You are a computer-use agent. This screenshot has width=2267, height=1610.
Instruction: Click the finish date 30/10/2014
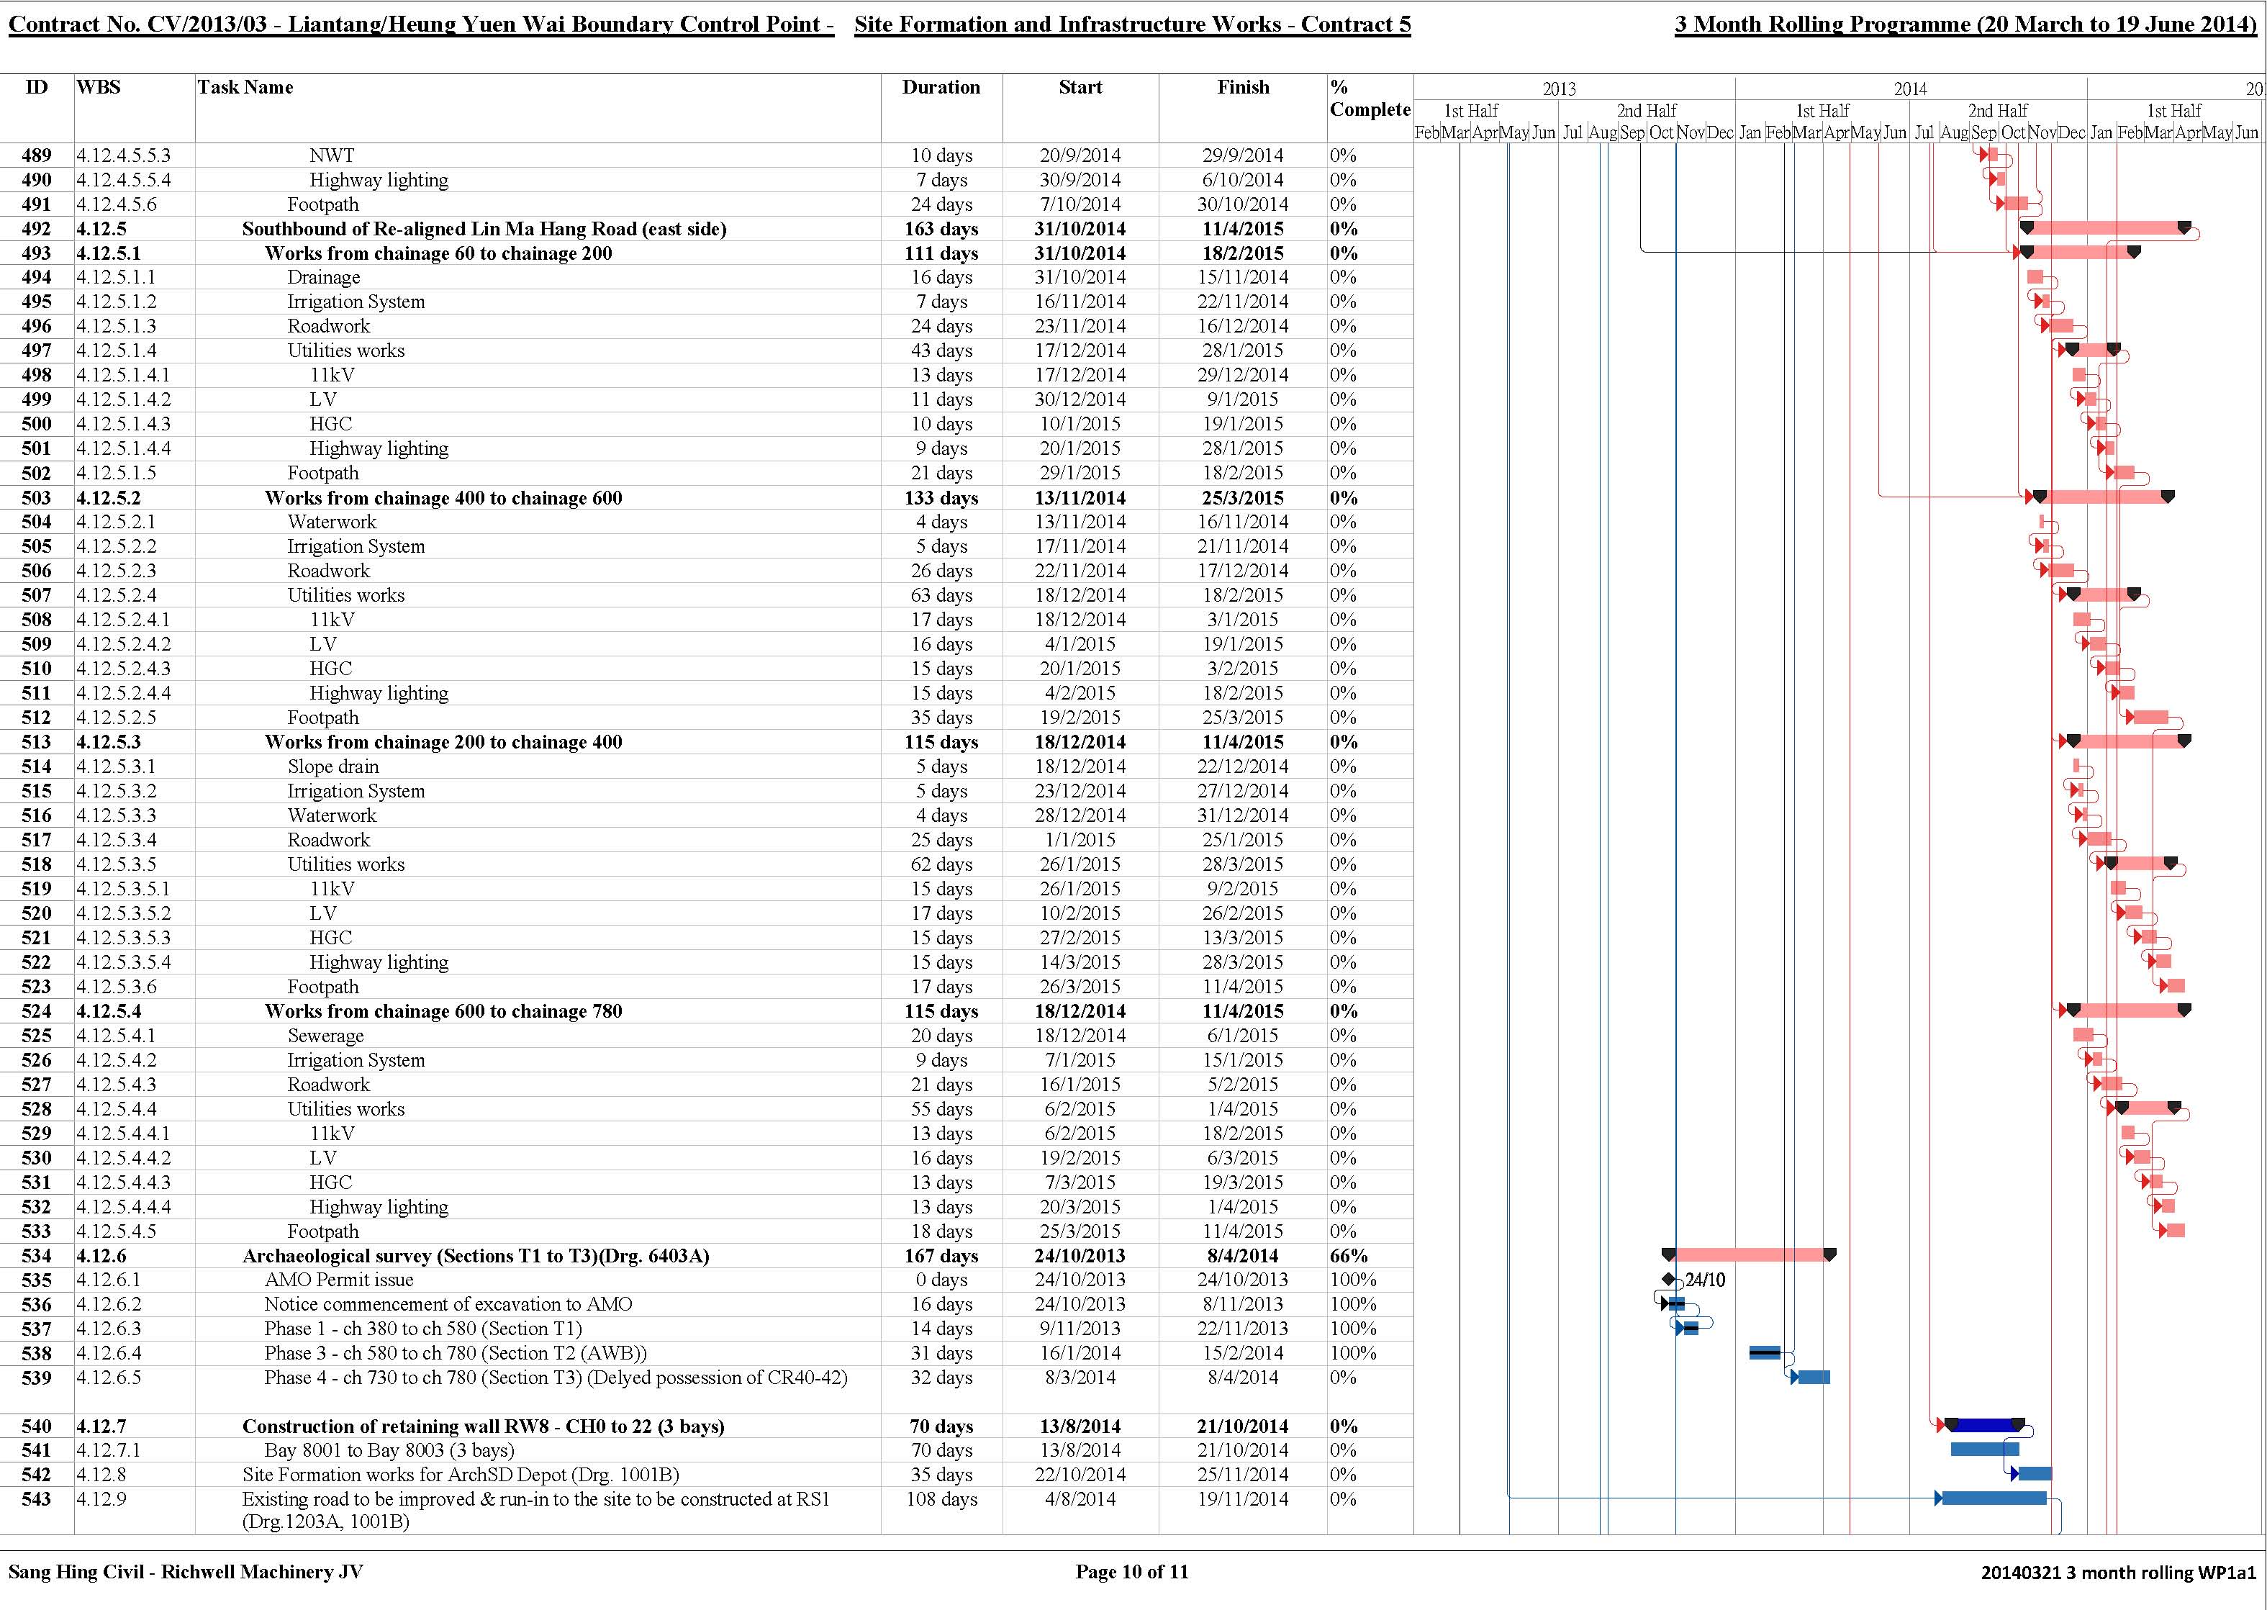pyautogui.click(x=1243, y=204)
